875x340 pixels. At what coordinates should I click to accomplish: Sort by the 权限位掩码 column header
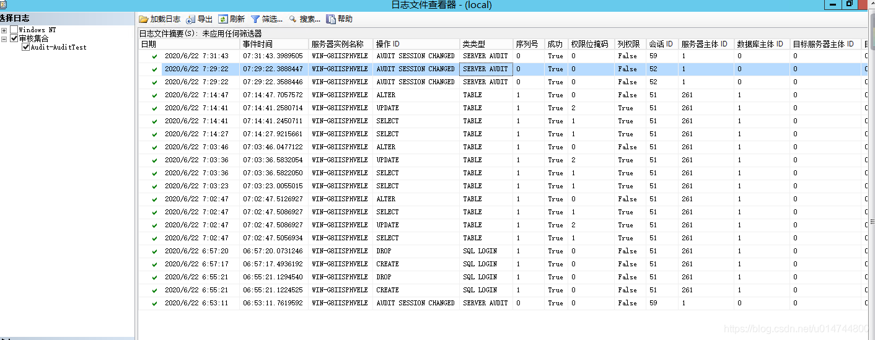591,45
